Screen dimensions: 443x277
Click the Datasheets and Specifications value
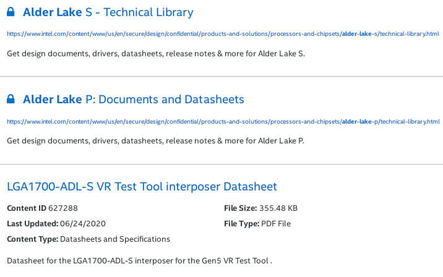click(115, 239)
